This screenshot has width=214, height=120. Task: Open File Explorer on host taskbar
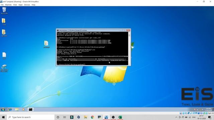86,117
